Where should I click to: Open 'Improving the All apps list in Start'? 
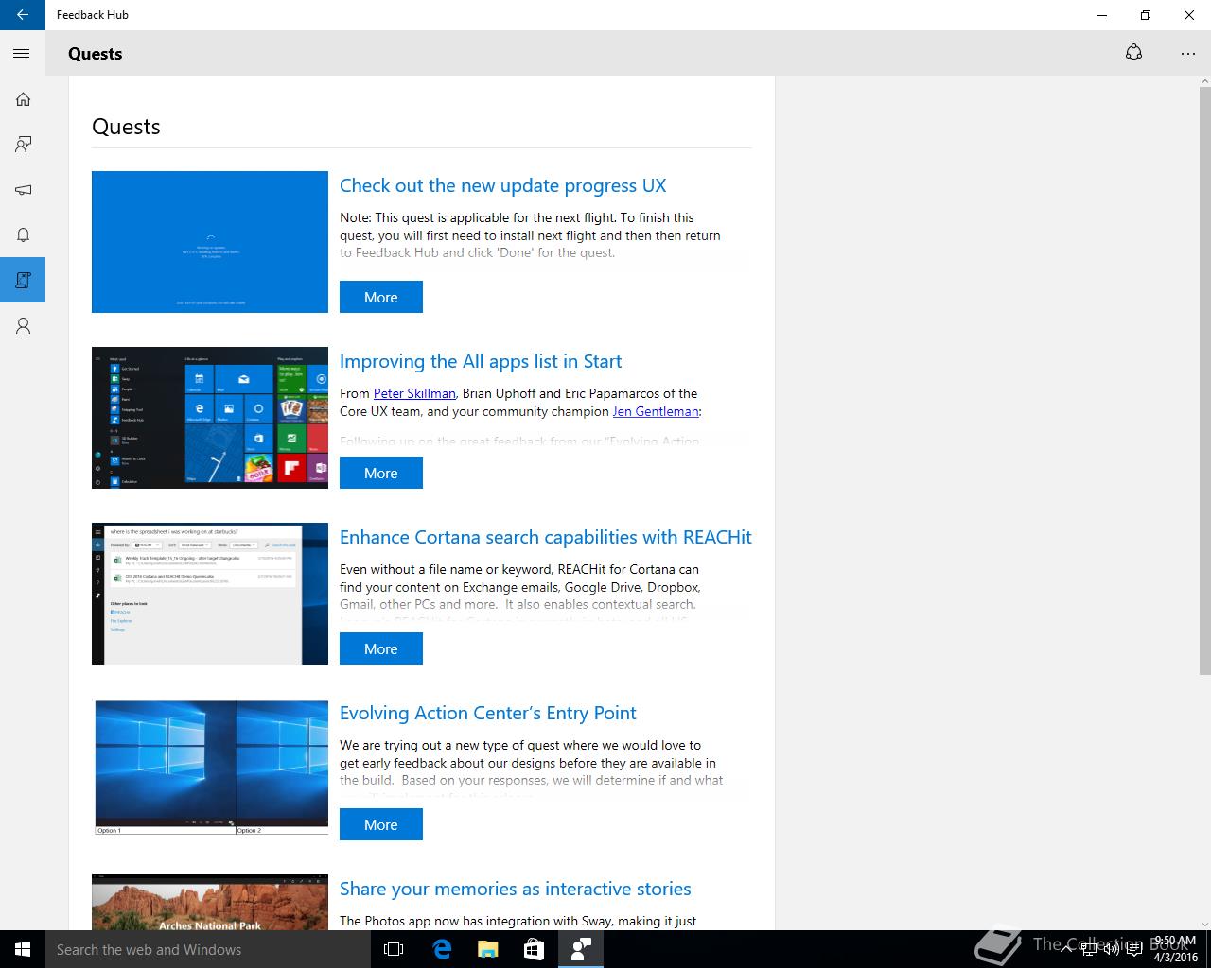point(481,361)
